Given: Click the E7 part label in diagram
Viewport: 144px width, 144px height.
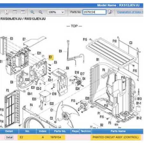Looking at the screenshot, I should coord(24,39).
